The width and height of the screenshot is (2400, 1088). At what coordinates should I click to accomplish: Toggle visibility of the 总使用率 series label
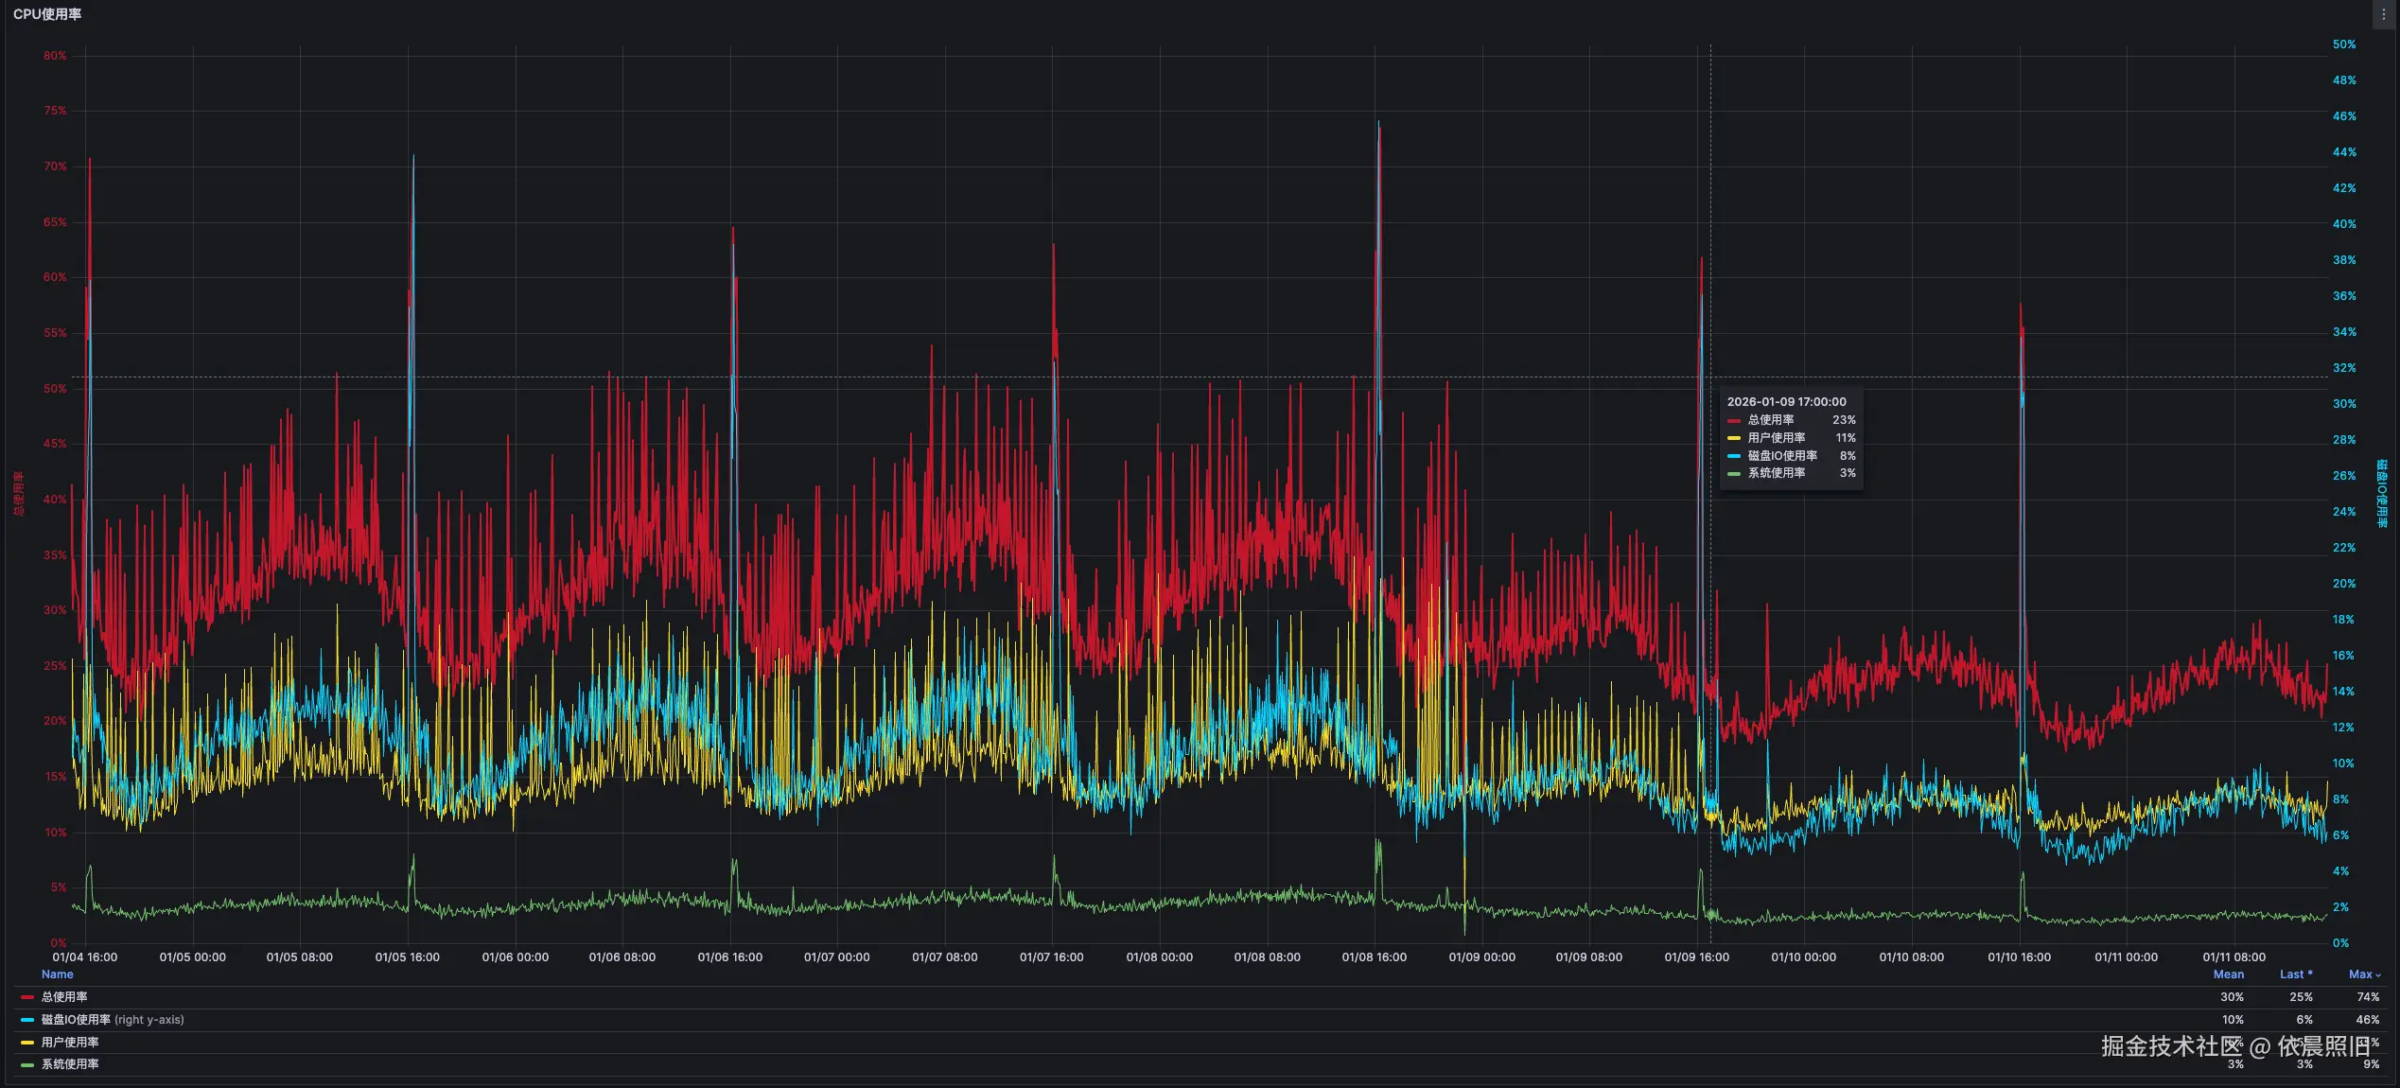(64, 997)
